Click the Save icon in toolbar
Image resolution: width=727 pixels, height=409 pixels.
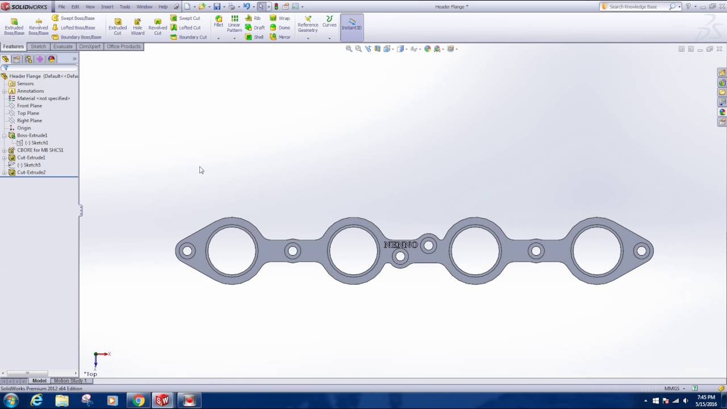(217, 7)
